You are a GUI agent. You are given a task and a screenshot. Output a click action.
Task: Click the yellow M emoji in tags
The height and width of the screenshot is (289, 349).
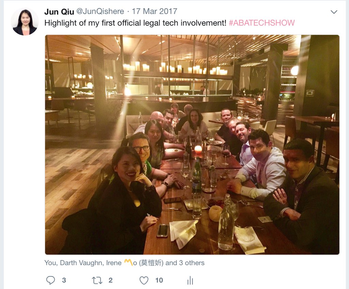pyautogui.click(x=128, y=262)
